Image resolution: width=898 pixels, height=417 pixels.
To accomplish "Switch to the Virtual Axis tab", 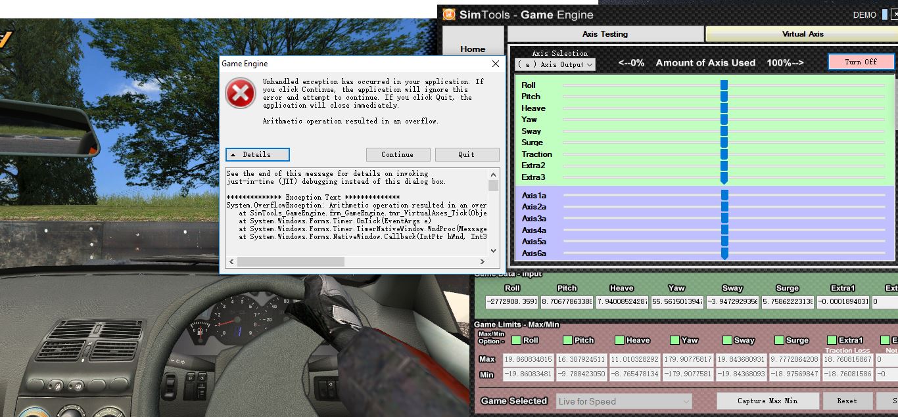I will pyautogui.click(x=803, y=33).
